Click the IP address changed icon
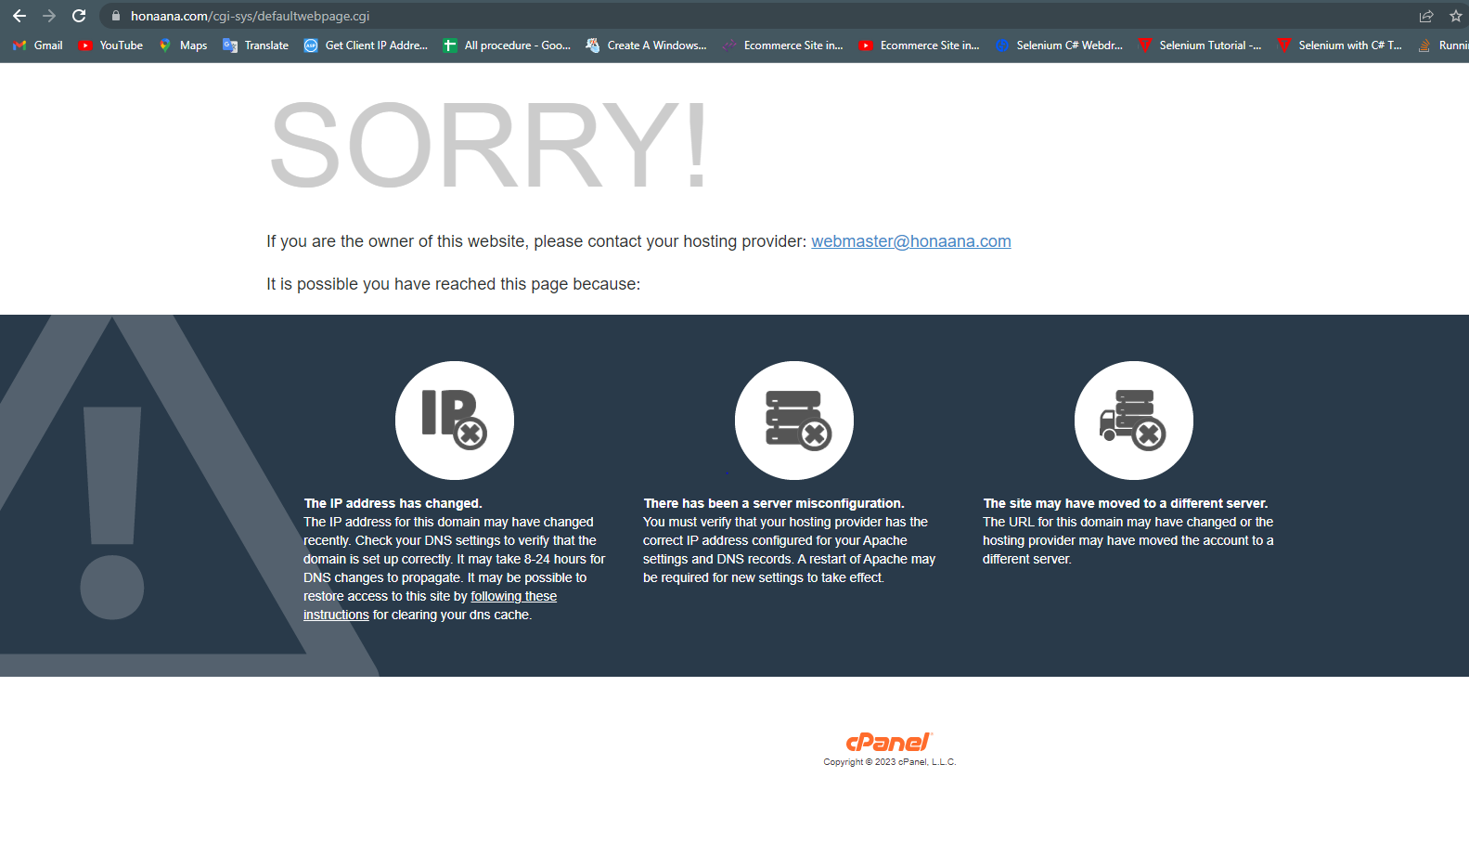1469x855 pixels. point(455,420)
